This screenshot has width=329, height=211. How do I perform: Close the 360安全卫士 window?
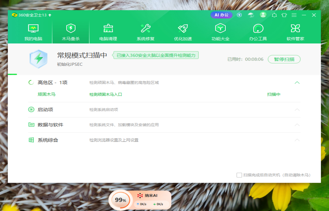[314, 15]
